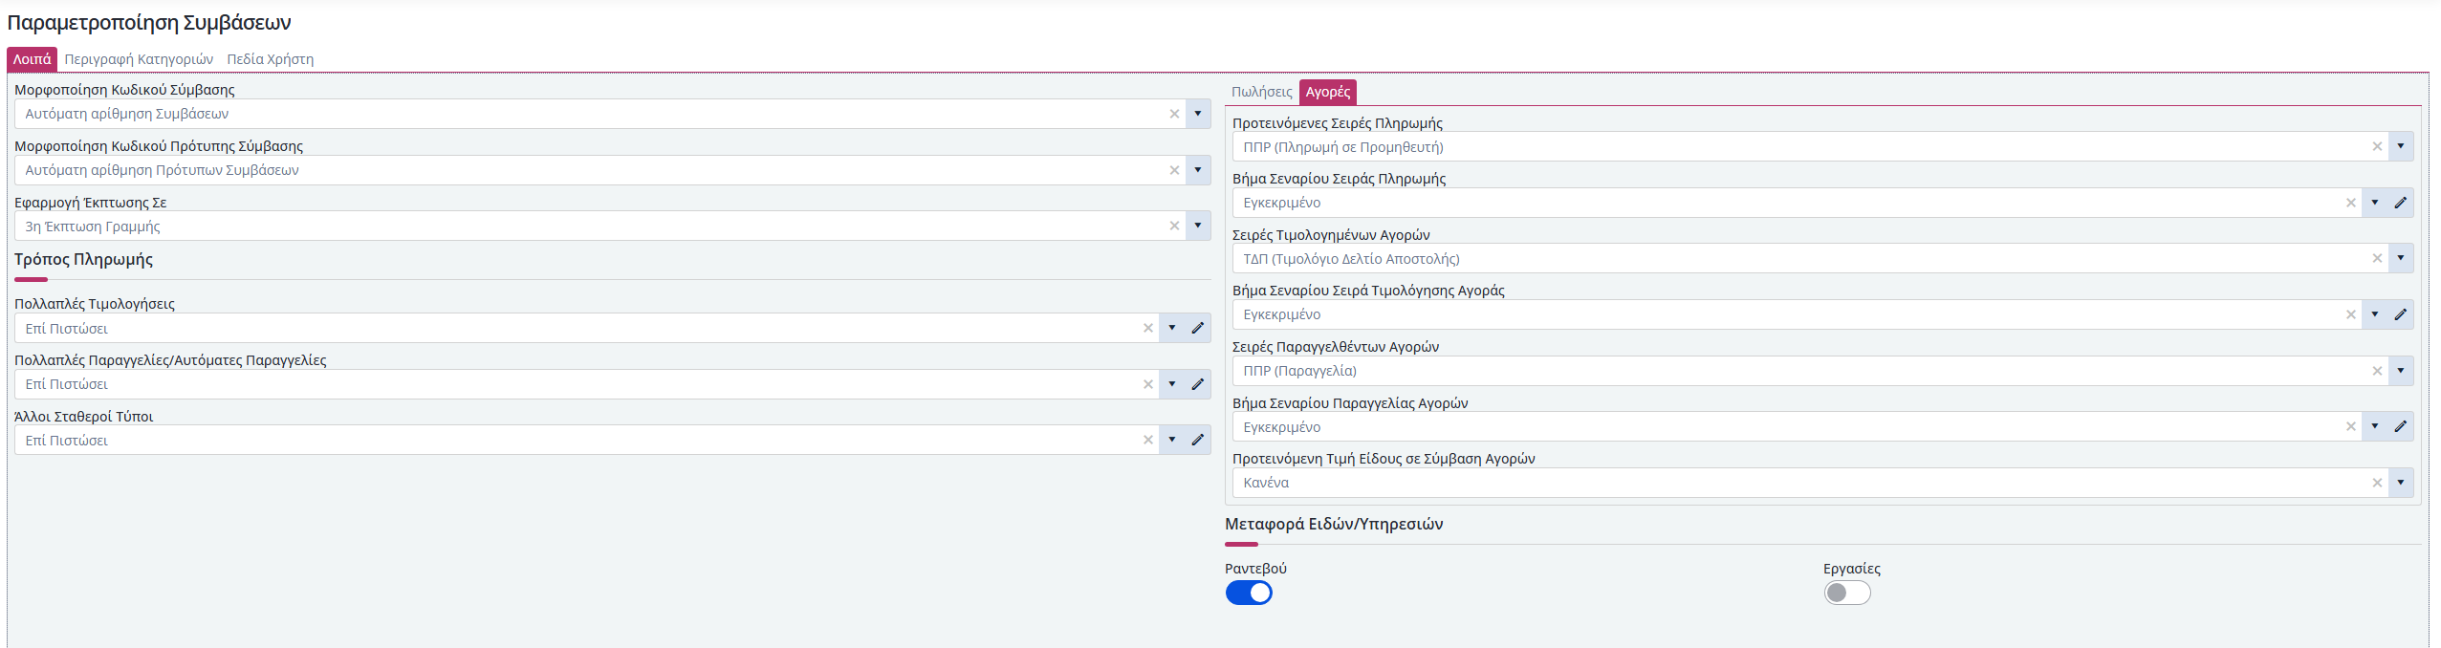Go to the Πεδία Χρήστη tab
This screenshot has height=648, width=2441.
[270, 59]
